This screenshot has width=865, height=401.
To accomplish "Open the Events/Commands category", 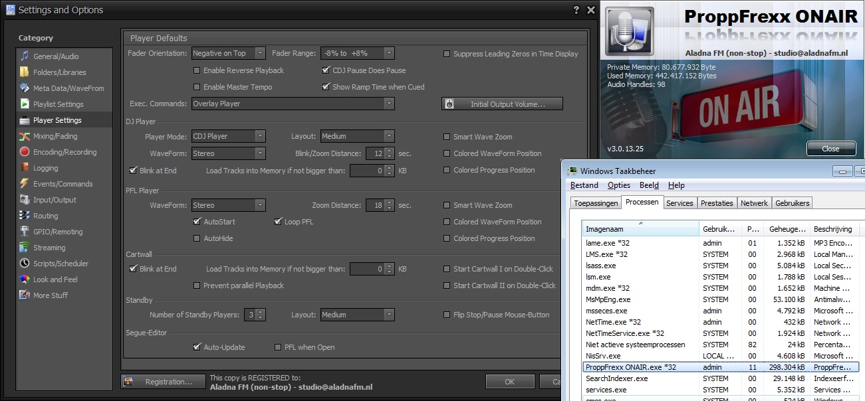I will 64,184.
